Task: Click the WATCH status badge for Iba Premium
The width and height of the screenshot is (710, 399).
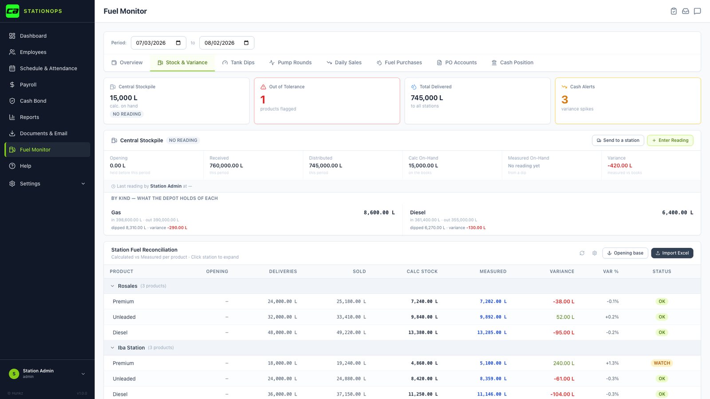Action: pos(662,363)
